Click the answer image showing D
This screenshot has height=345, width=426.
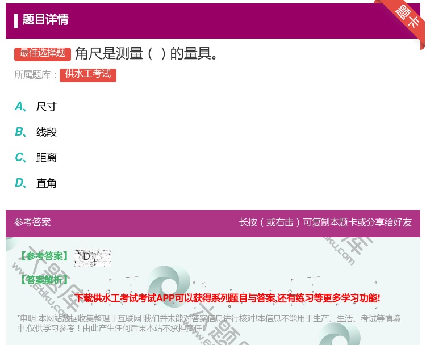[x=93, y=257]
